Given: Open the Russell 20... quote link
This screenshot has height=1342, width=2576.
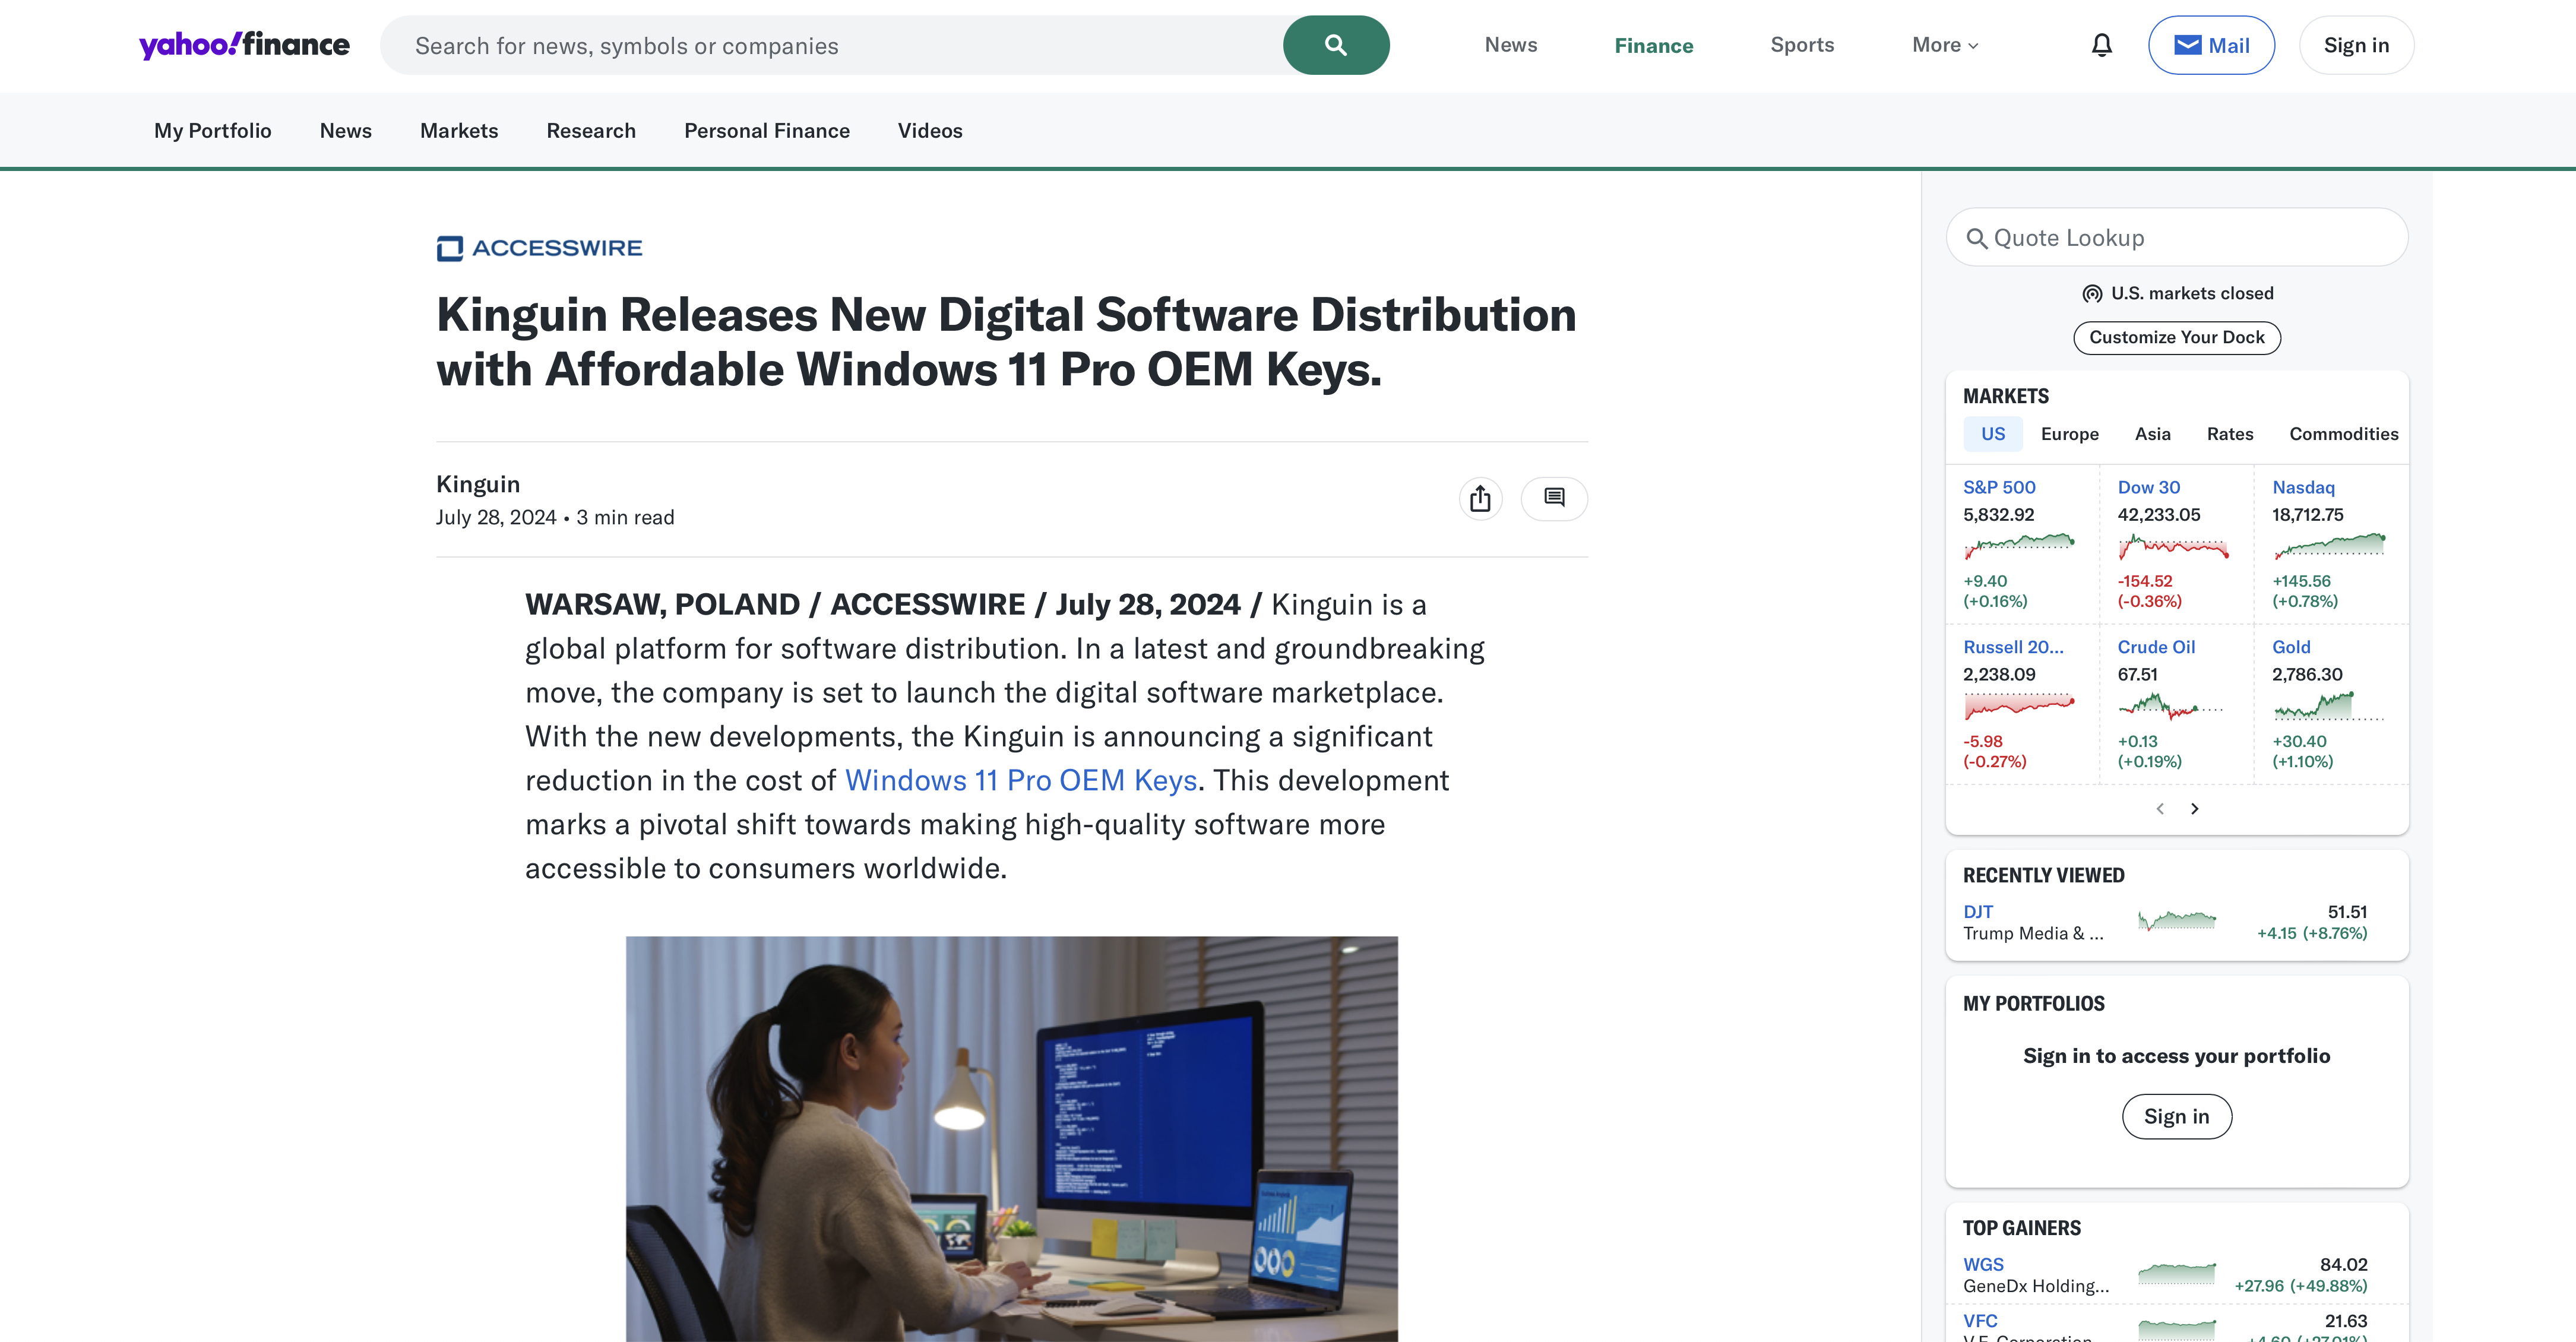Looking at the screenshot, I should coord(2013,647).
